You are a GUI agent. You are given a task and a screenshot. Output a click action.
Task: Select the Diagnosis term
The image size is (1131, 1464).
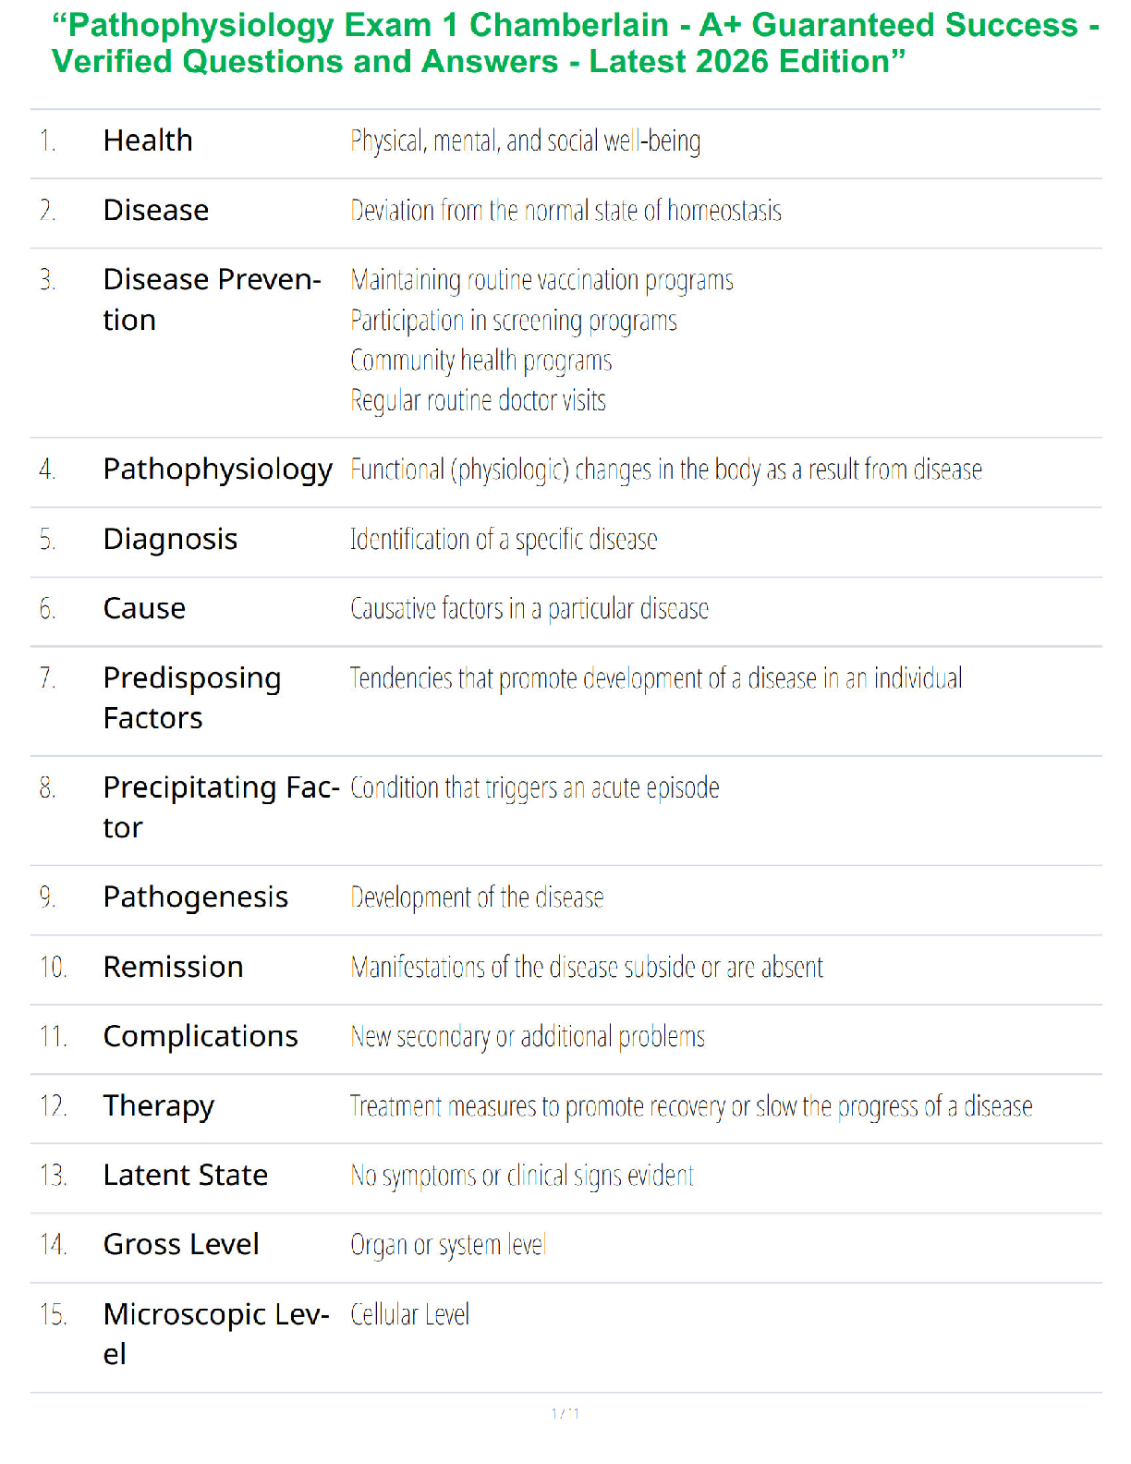(171, 540)
